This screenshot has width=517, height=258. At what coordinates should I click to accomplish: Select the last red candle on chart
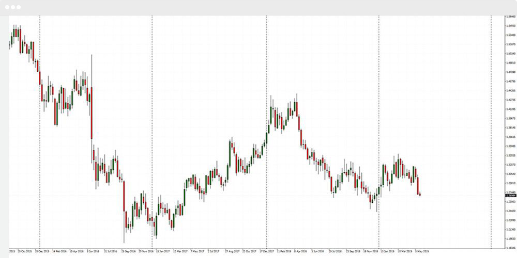coord(418,186)
